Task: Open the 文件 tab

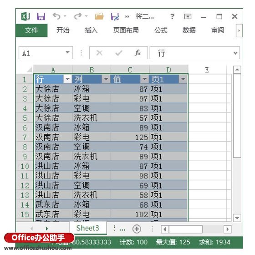Action: (31, 30)
